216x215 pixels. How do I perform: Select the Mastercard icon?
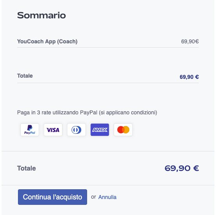pyautogui.click(x=123, y=130)
